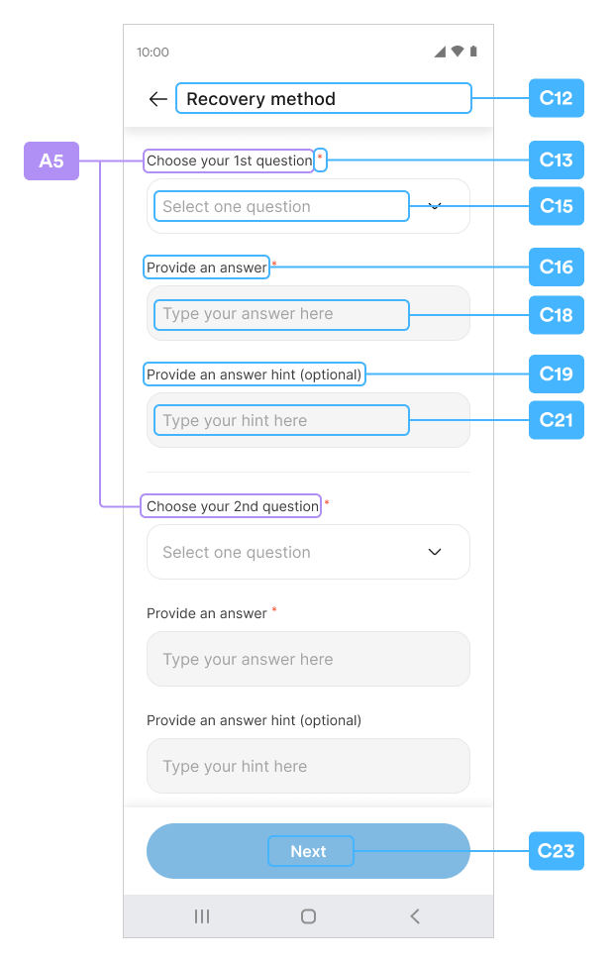This screenshot has height=962, width=614.
Task: Click the battery status icon
Action: (x=473, y=52)
